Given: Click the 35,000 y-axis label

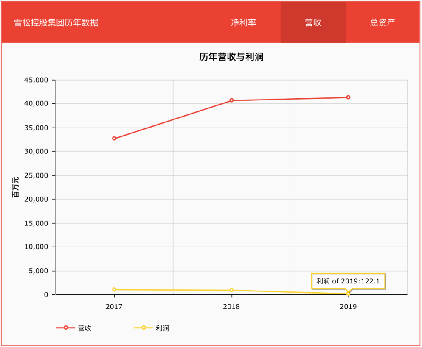Looking at the screenshot, I should [x=36, y=128].
